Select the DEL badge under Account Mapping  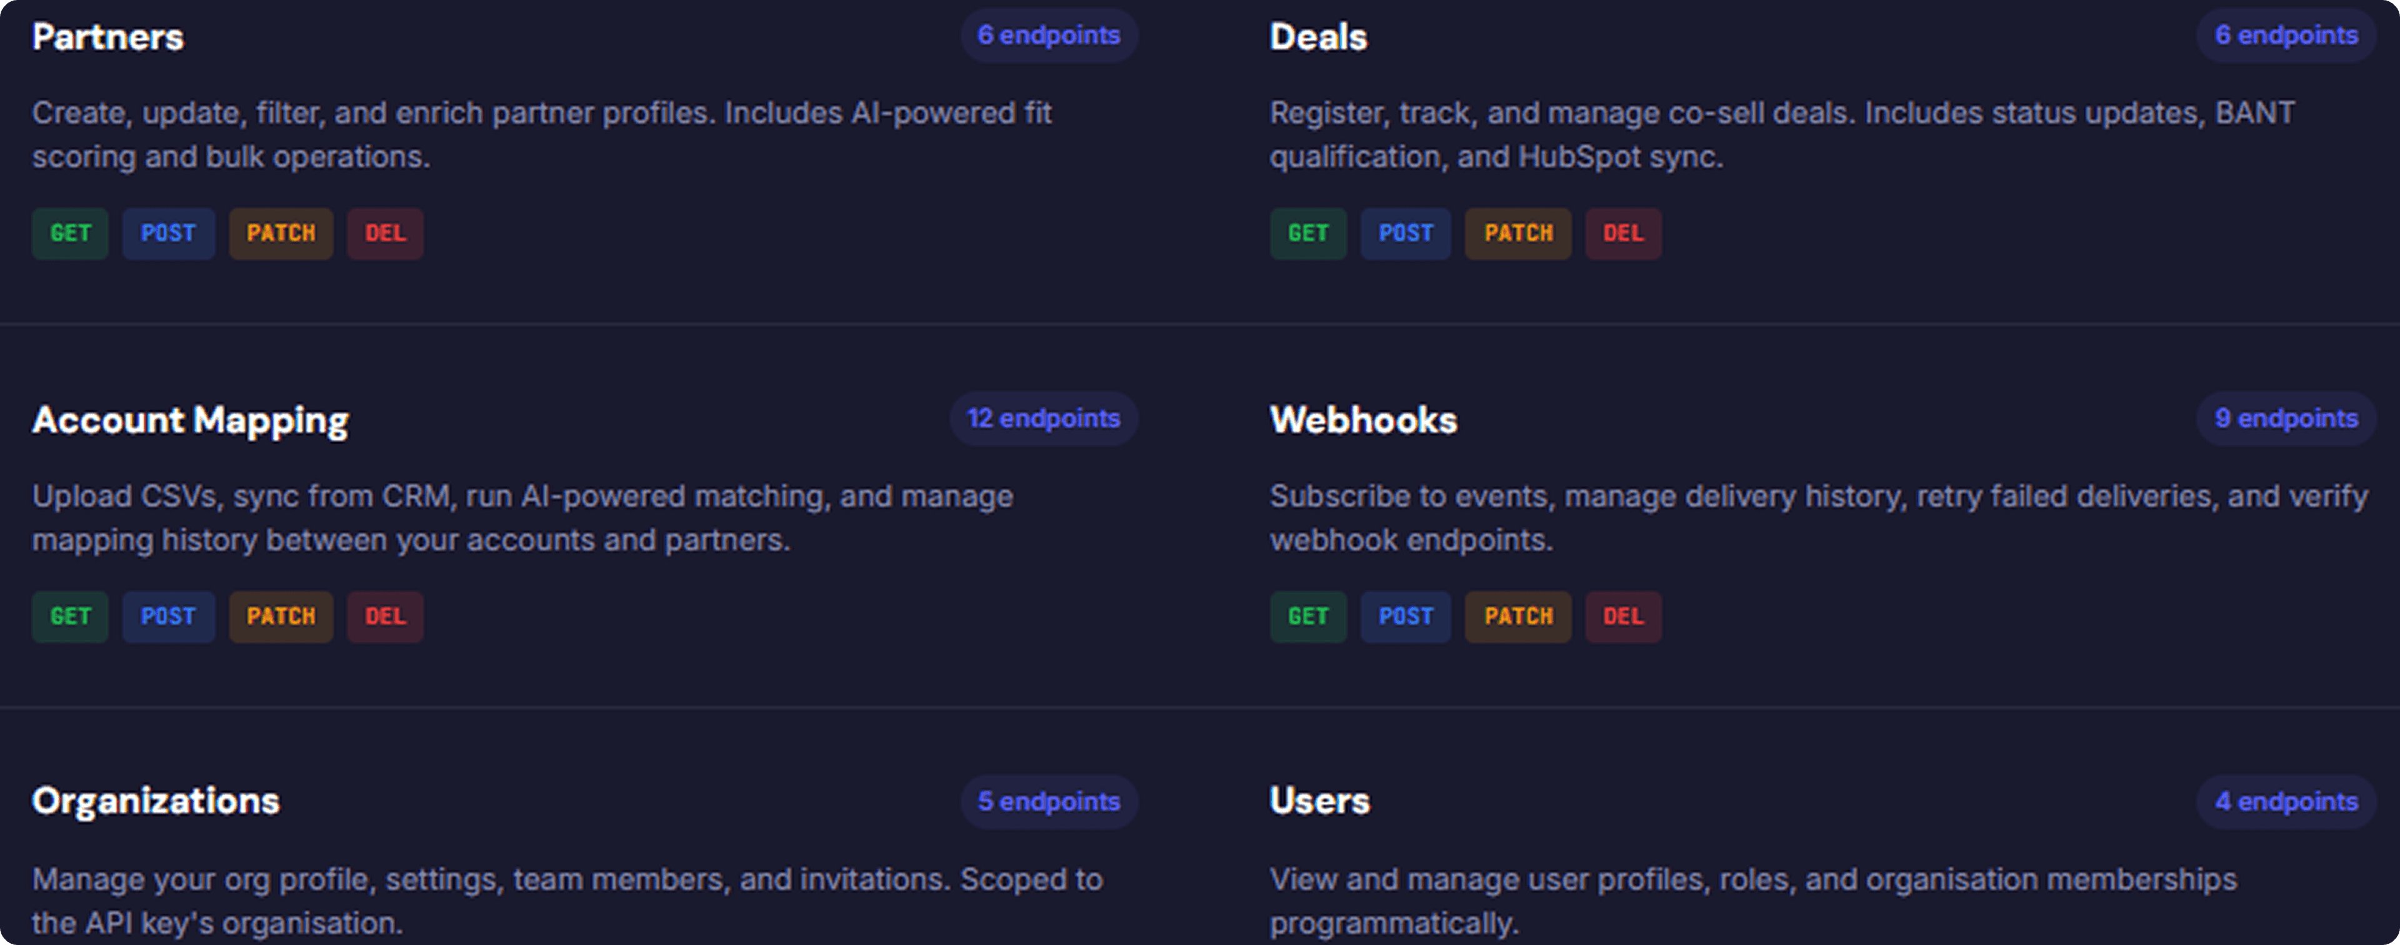pos(385,617)
